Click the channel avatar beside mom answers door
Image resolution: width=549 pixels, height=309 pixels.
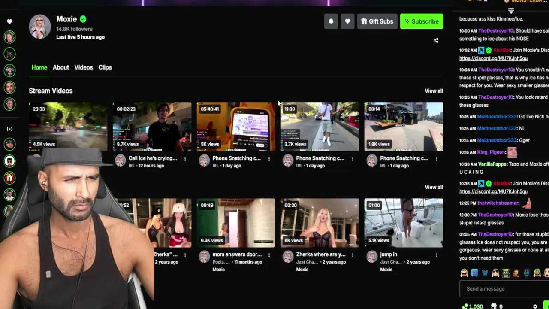(x=204, y=257)
